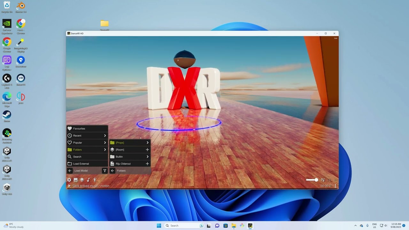The image size is (409, 230).
Task: Select the DanceXR folder on desktop
Action: point(104,25)
